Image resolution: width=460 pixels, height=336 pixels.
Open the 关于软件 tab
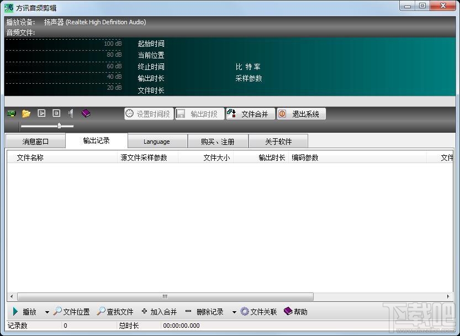pyautogui.click(x=278, y=142)
